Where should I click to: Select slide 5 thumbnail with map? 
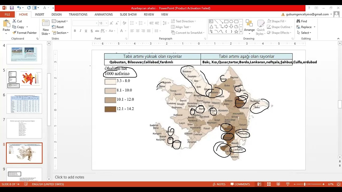(x=24, y=79)
